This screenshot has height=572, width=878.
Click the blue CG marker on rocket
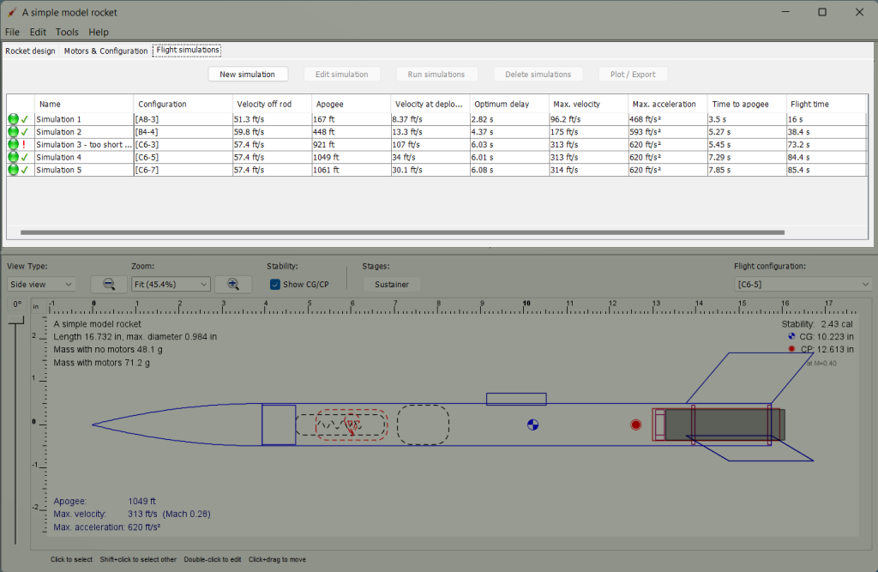[532, 424]
